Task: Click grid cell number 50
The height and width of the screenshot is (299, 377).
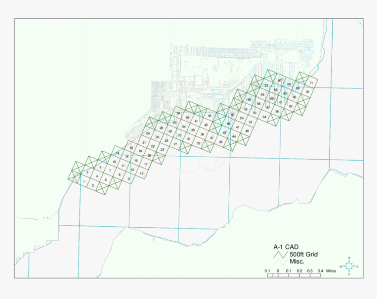Action: pyautogui.click(x=242, y=118)
